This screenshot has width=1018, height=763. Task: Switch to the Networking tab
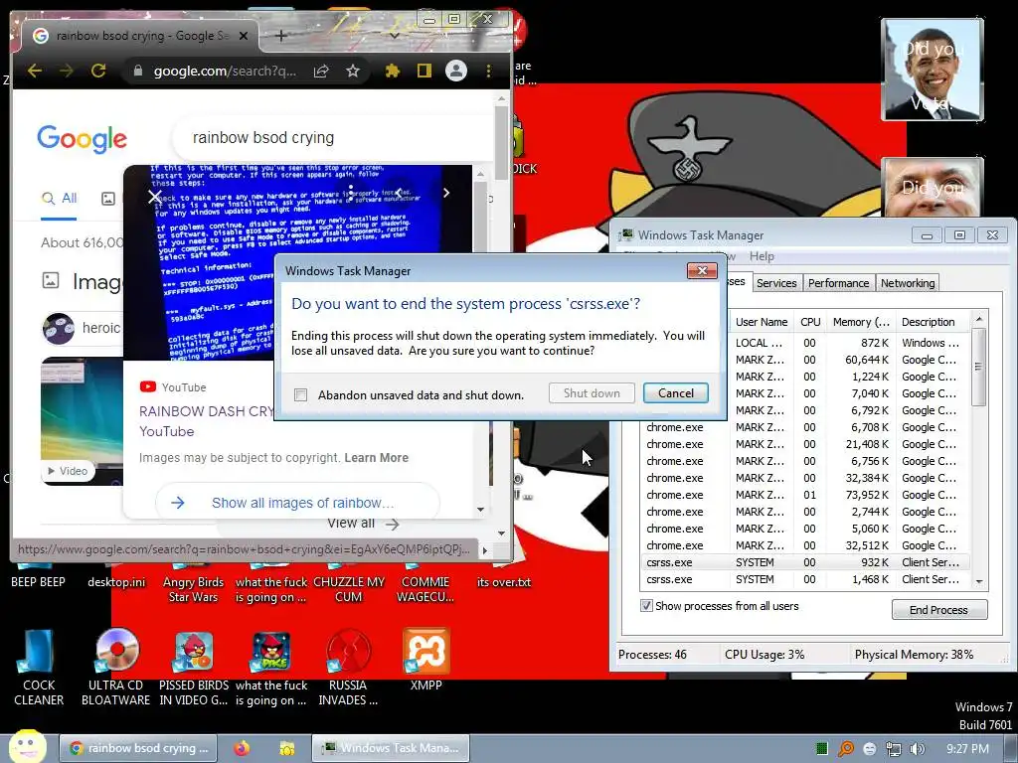[x=908, y=283]
